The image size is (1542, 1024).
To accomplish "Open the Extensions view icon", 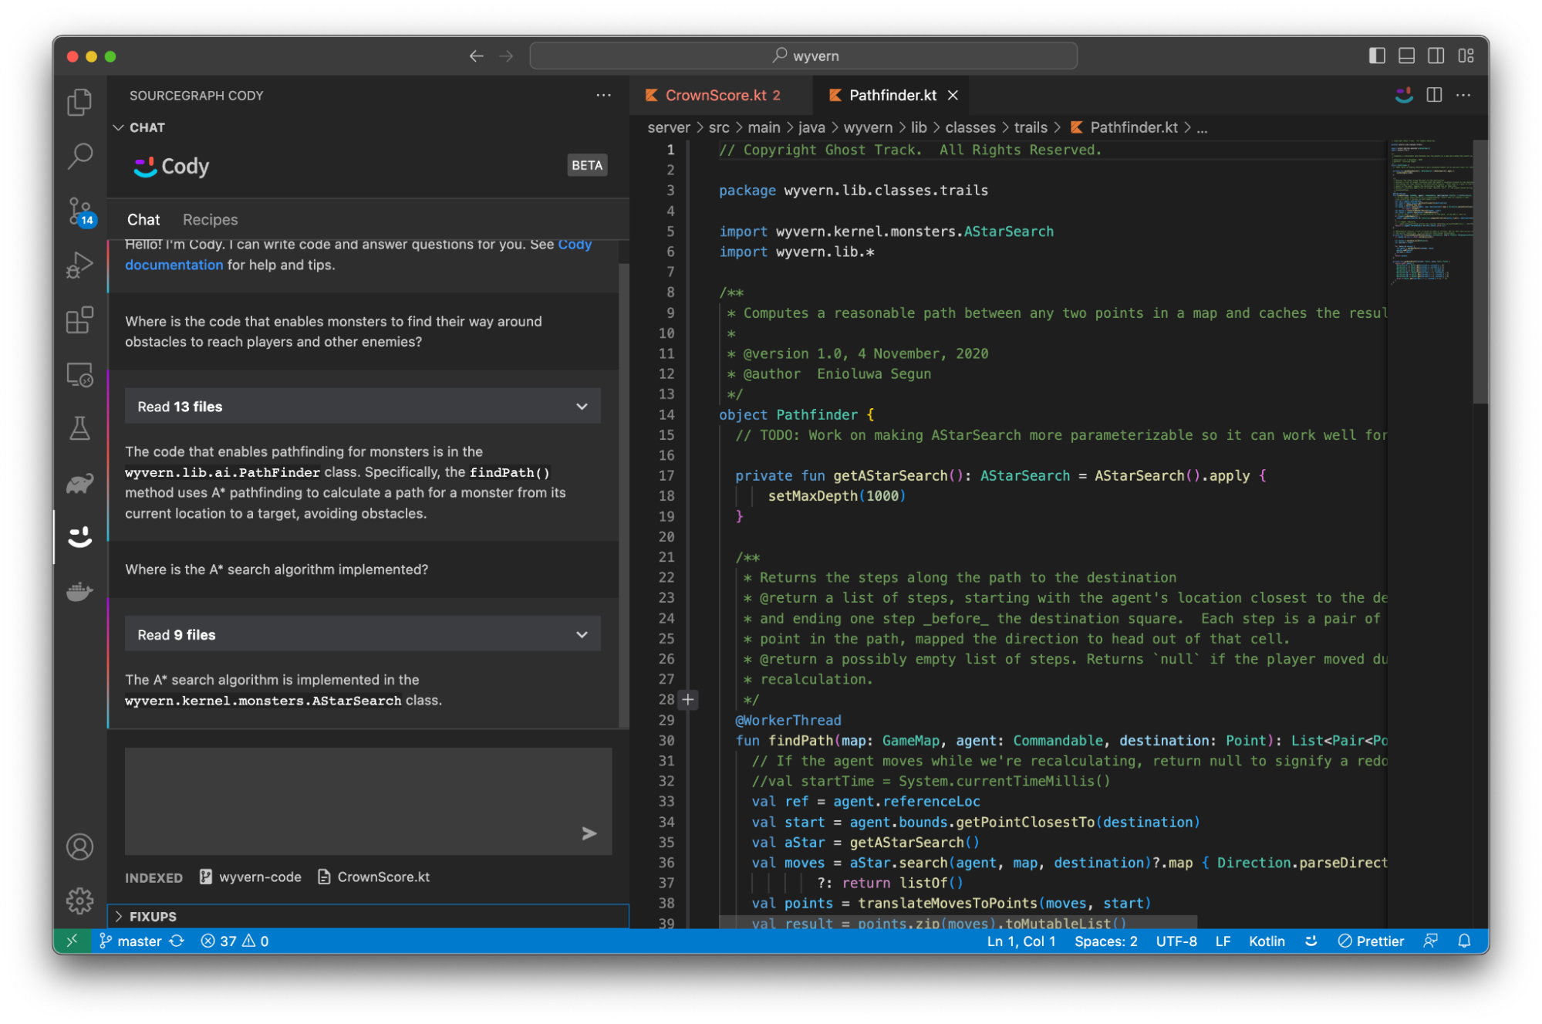I will 79,319.
